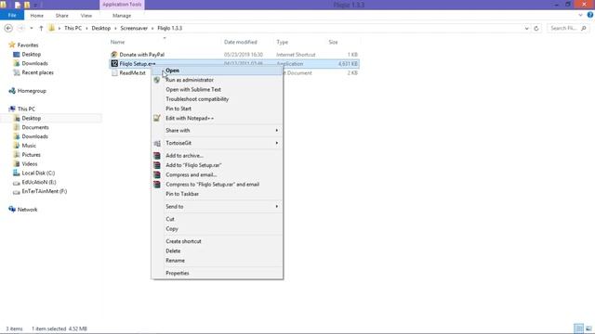Click Compress and email...

(x=217, y=174)
